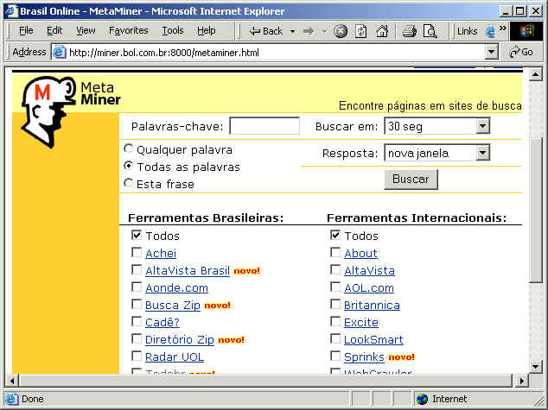Open the Favorites menu
The width and height of the screenshot is (548, 410).
pyautogui.click(x=128, y=30)
